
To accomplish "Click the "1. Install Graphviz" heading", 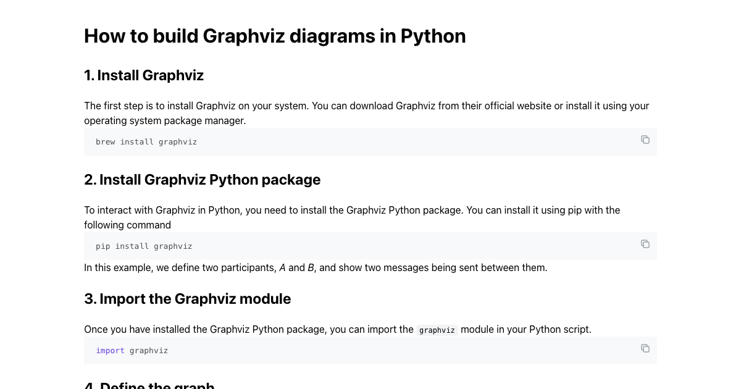I will coord(144,75).
